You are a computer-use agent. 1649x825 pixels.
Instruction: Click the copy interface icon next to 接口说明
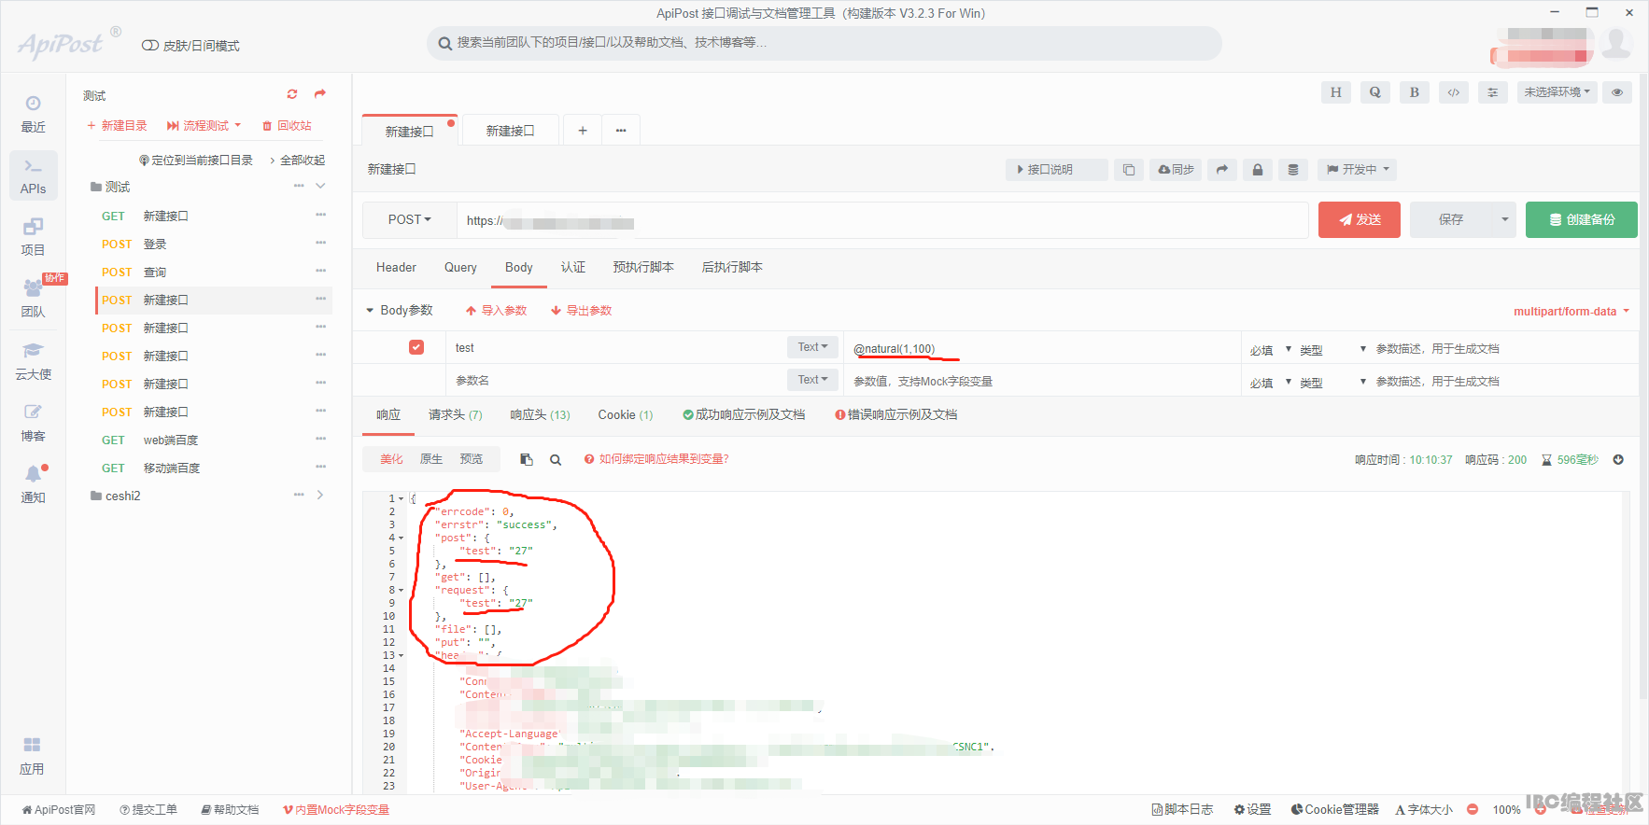click(1129, 170)
